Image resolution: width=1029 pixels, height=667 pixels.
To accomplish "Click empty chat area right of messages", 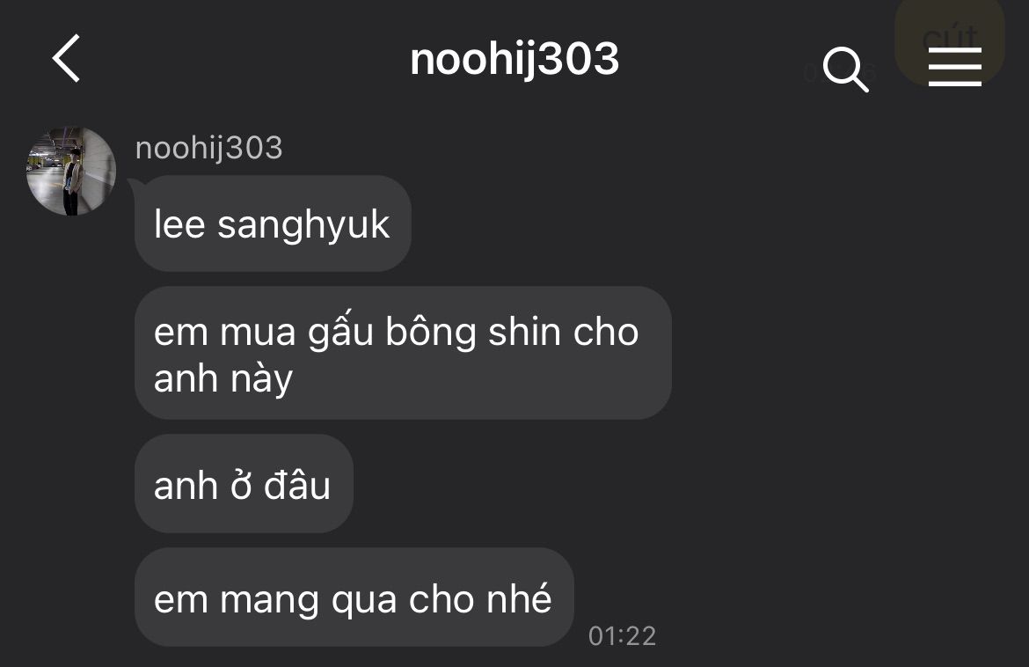I will pos(847,368).
